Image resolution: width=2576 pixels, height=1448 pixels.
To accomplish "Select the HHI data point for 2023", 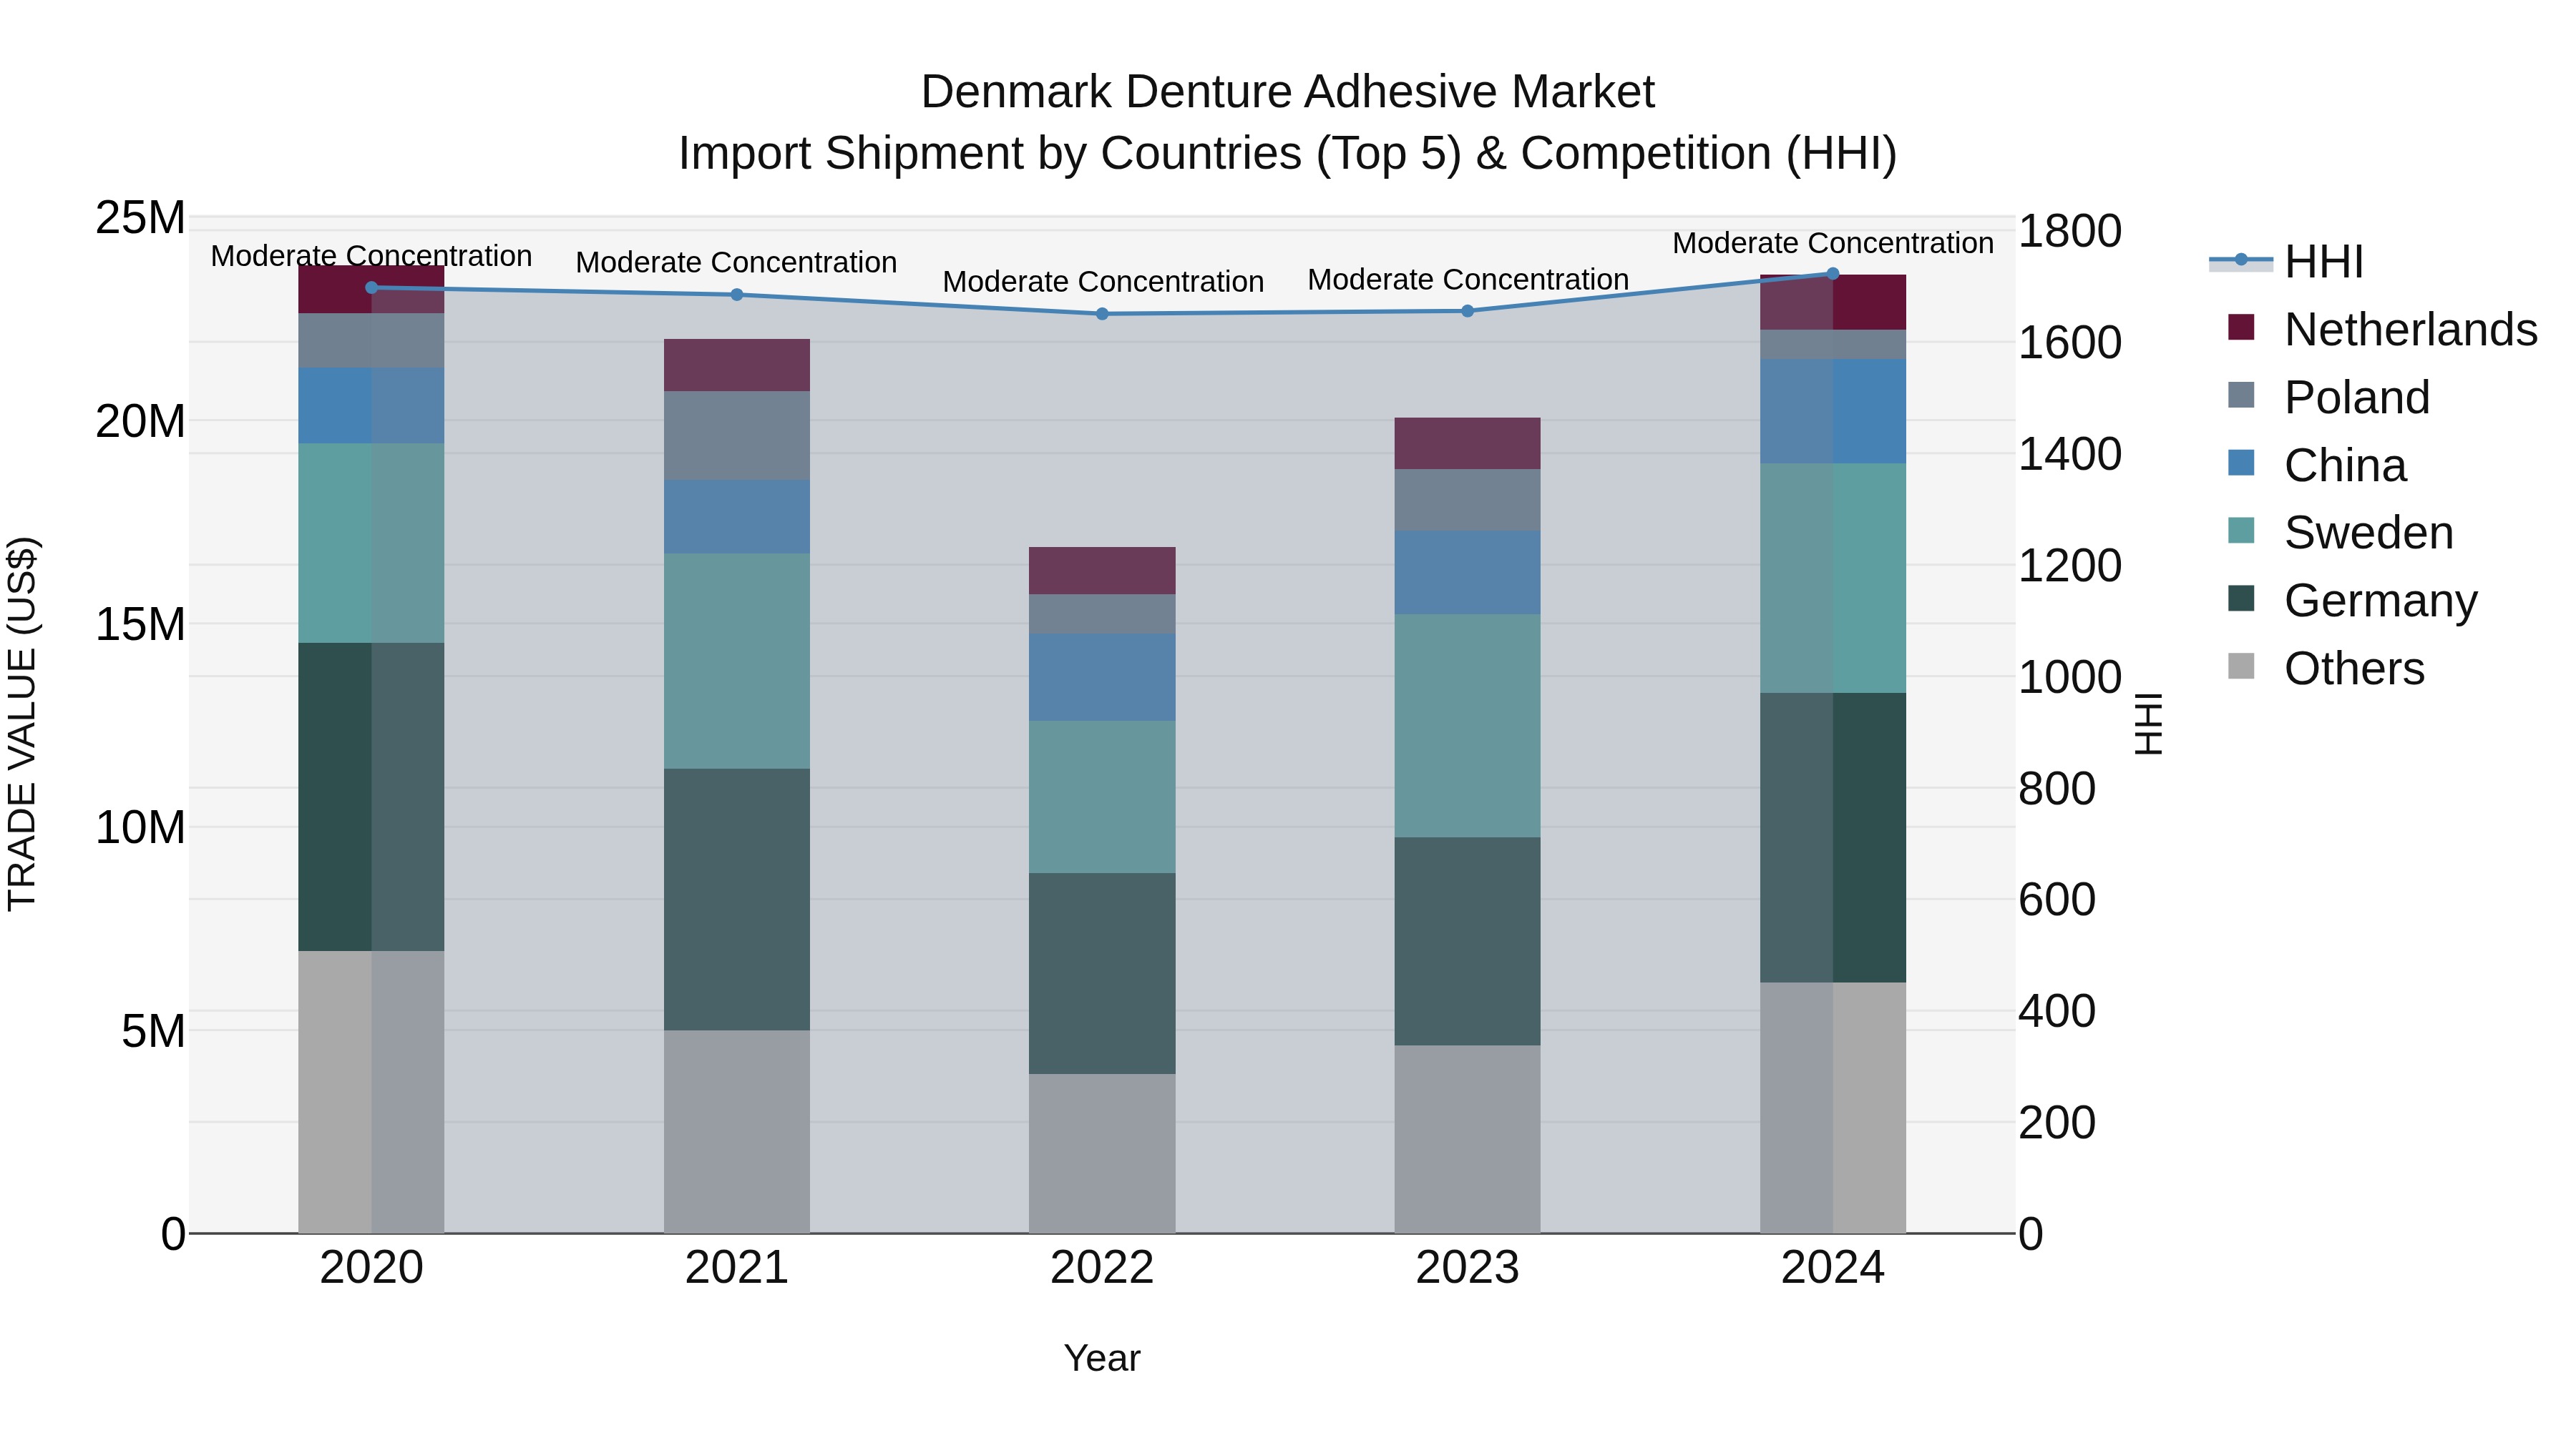I will pos(1468,311).
